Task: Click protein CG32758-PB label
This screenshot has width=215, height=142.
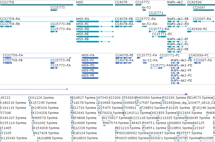Action: tap(13, 60)
